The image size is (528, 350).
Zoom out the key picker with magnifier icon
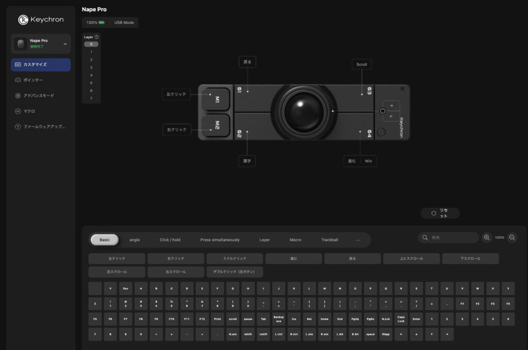point(512,237)
